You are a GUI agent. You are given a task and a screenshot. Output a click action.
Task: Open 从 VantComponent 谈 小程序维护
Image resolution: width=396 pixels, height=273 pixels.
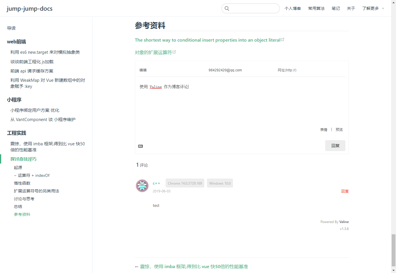tap(43, 119)
